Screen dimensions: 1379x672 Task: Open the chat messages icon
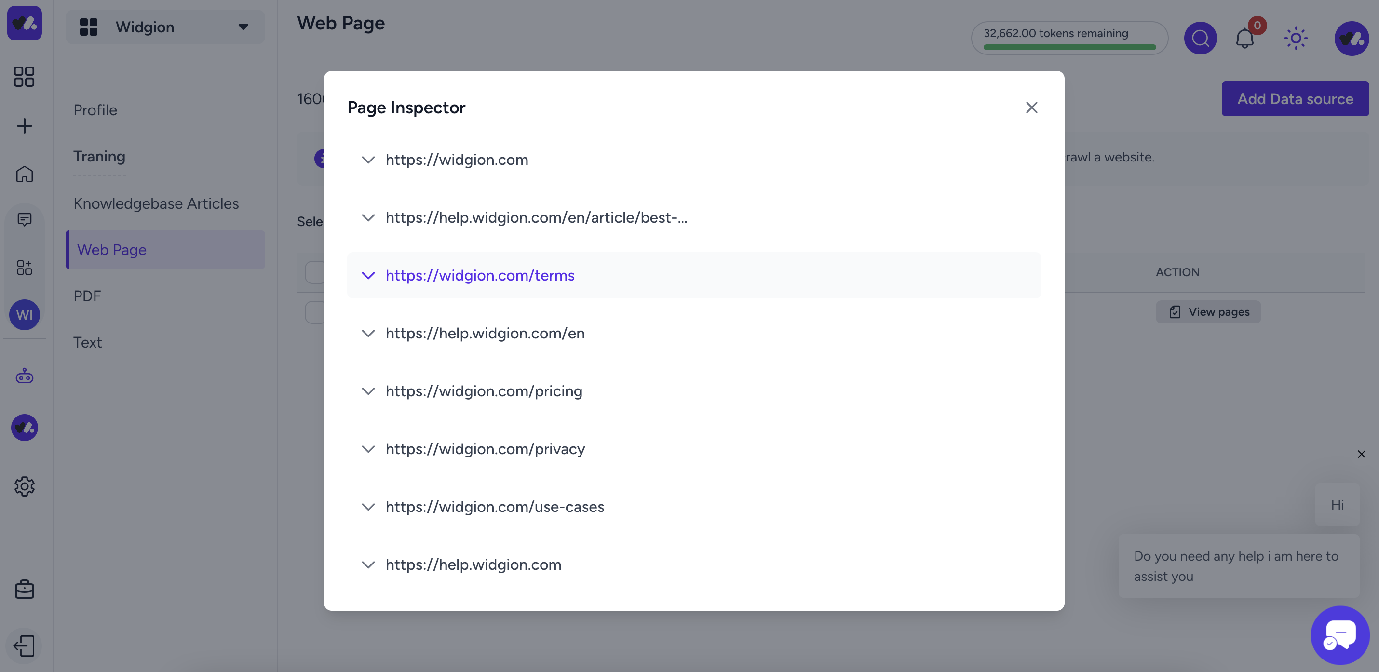point(24,219)
